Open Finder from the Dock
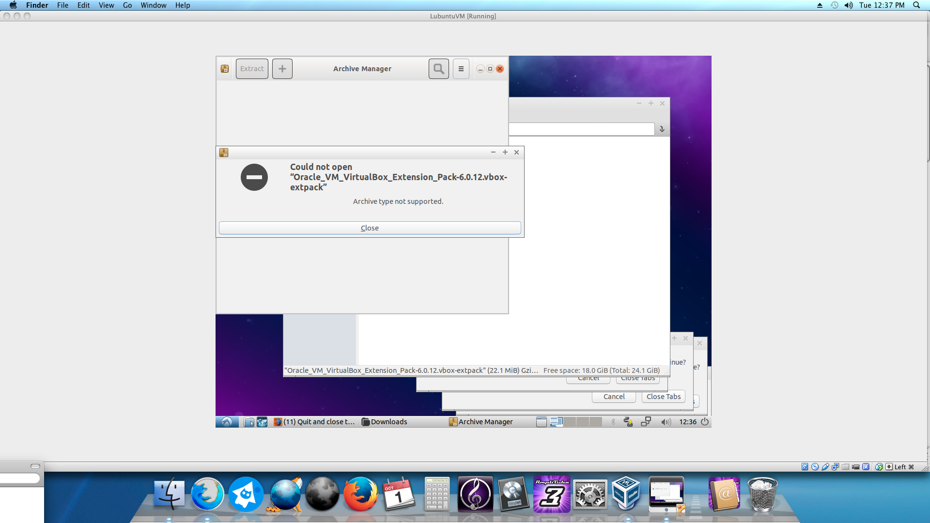 tap(170, 494)
